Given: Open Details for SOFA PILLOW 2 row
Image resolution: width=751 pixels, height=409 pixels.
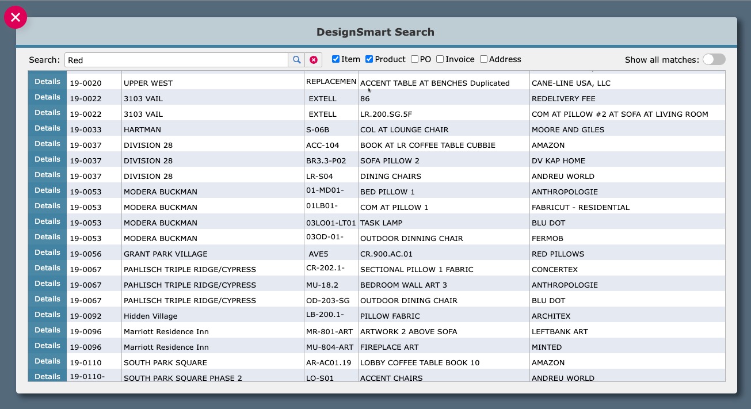Looking at the screenshot, I should coord(47,159).
